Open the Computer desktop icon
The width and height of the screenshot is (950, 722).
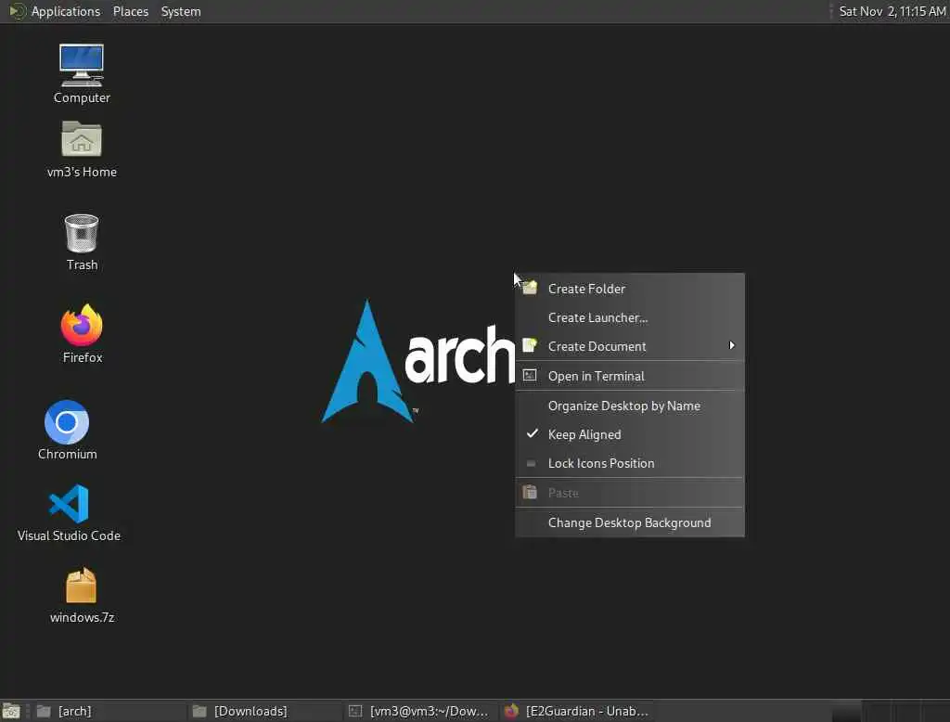point(82,73)
